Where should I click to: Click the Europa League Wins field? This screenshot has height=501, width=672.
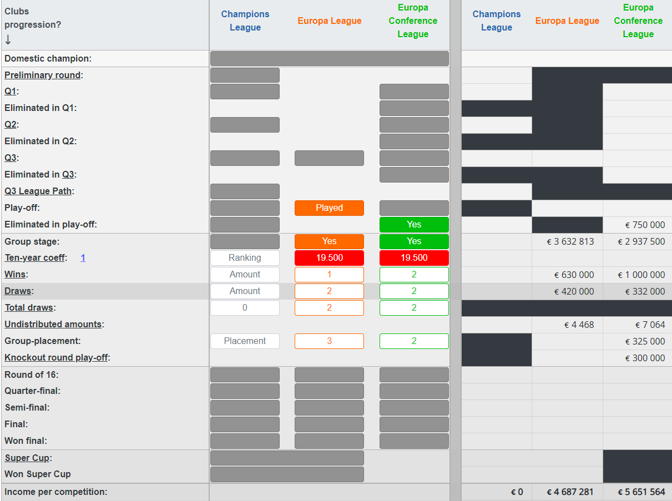(x=329, y=275)
